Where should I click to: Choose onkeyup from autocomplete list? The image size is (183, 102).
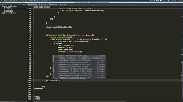(x=79, y=67)
